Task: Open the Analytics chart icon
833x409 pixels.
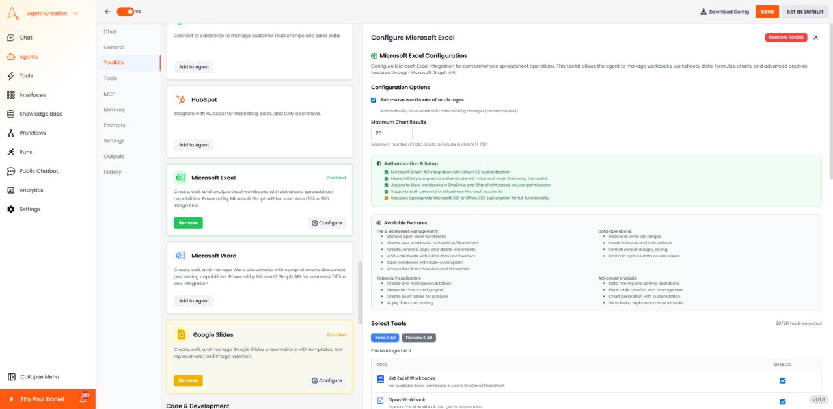Action: tap(11, 190)
